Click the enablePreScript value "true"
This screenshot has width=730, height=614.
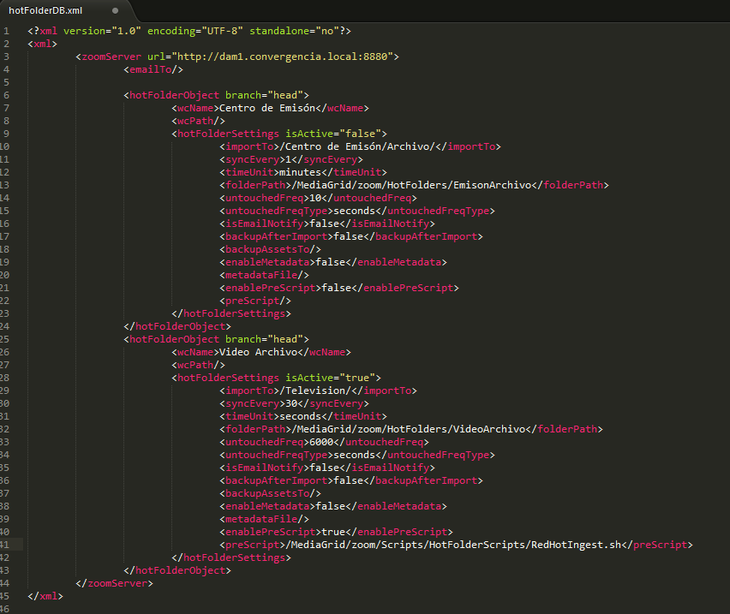[x=333, y=532]
